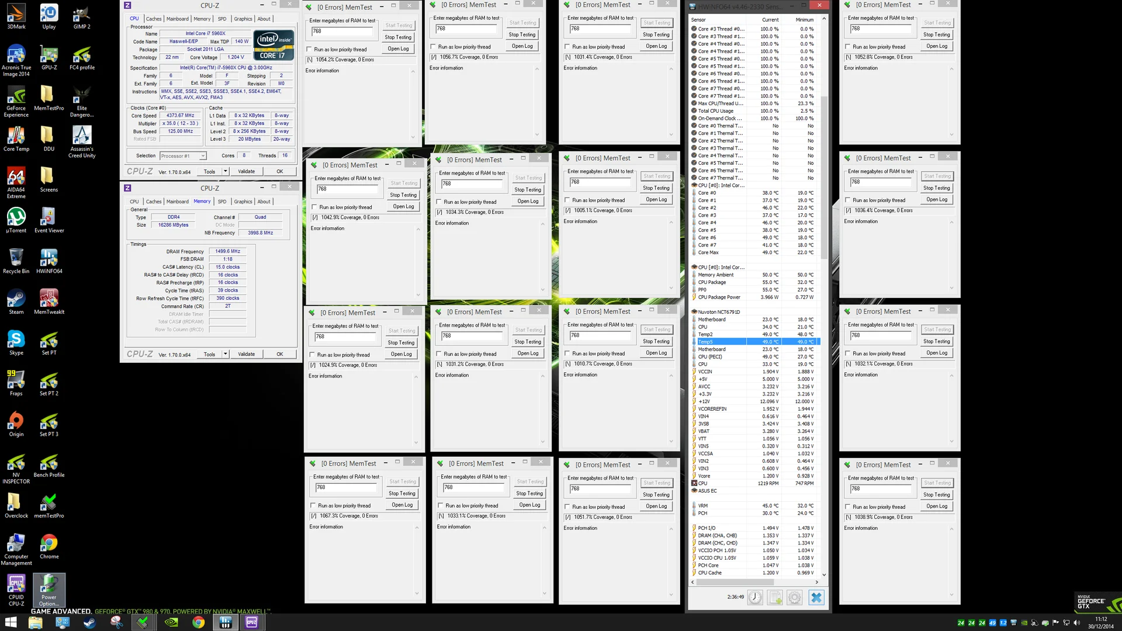Image resolution: width=1122 pixels, height=631 pixels.
Task: Select highlighted Temp5 row in HWiNFO
Action: pyautogui.click(x=755, y=342)
